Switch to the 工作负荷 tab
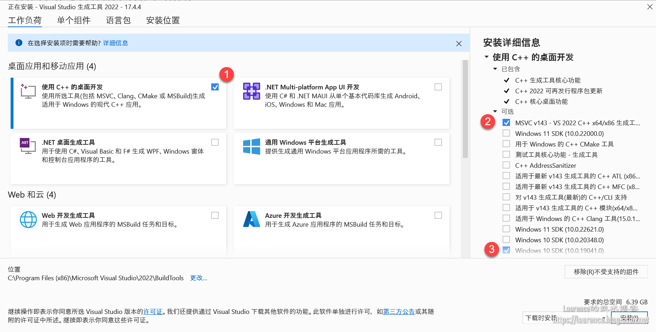This screenshot has height=332, width=656. point(25,20)
